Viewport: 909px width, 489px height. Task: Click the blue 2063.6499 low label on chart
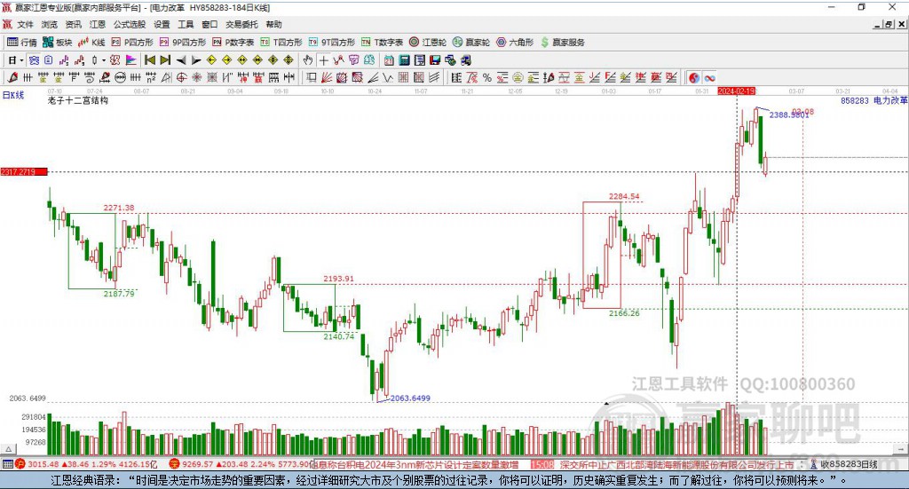(410, 398)
